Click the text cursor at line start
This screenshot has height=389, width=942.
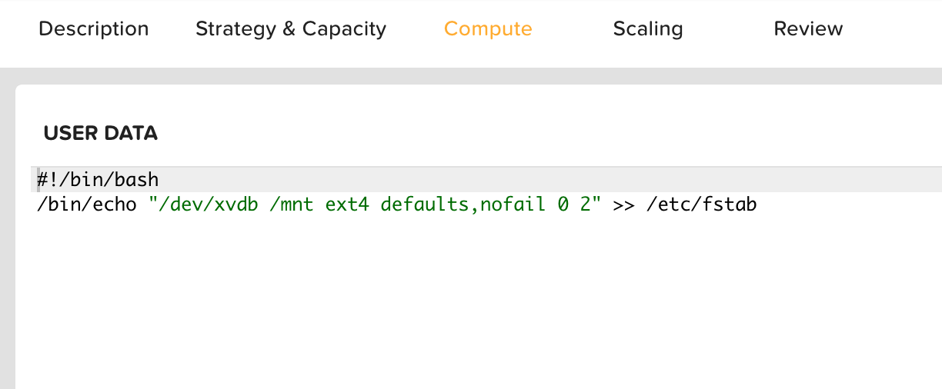tap(38, 180)
